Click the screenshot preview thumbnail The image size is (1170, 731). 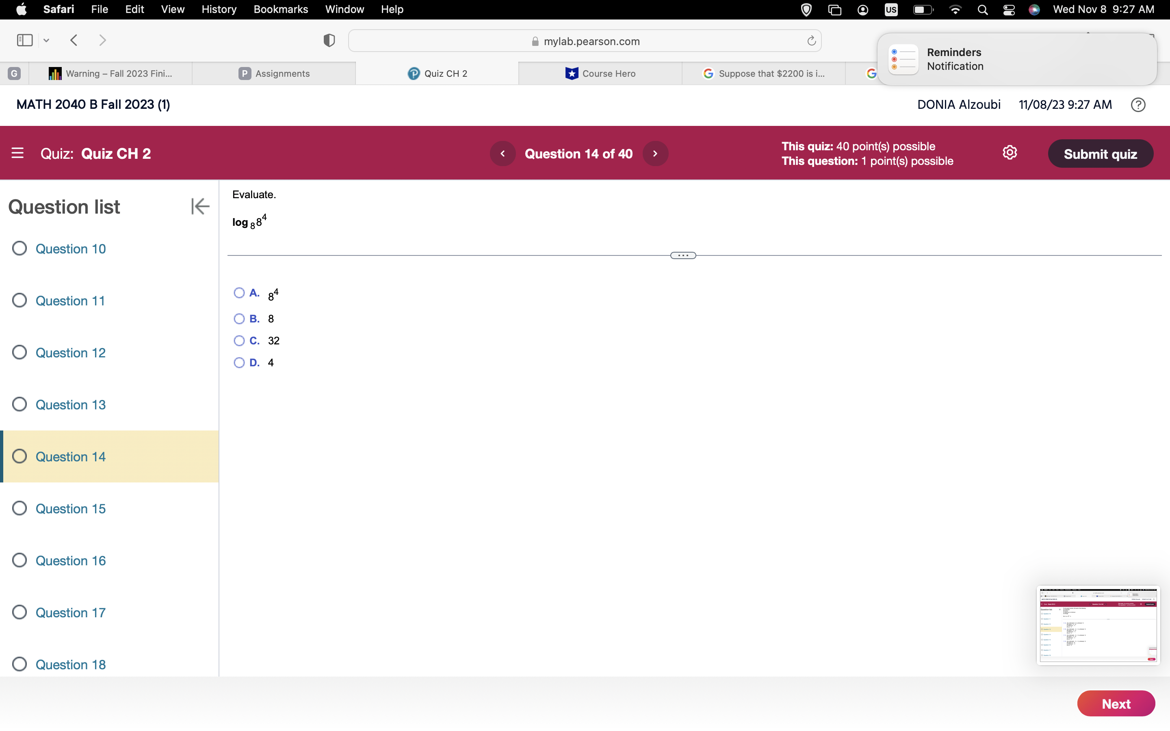1097,625
